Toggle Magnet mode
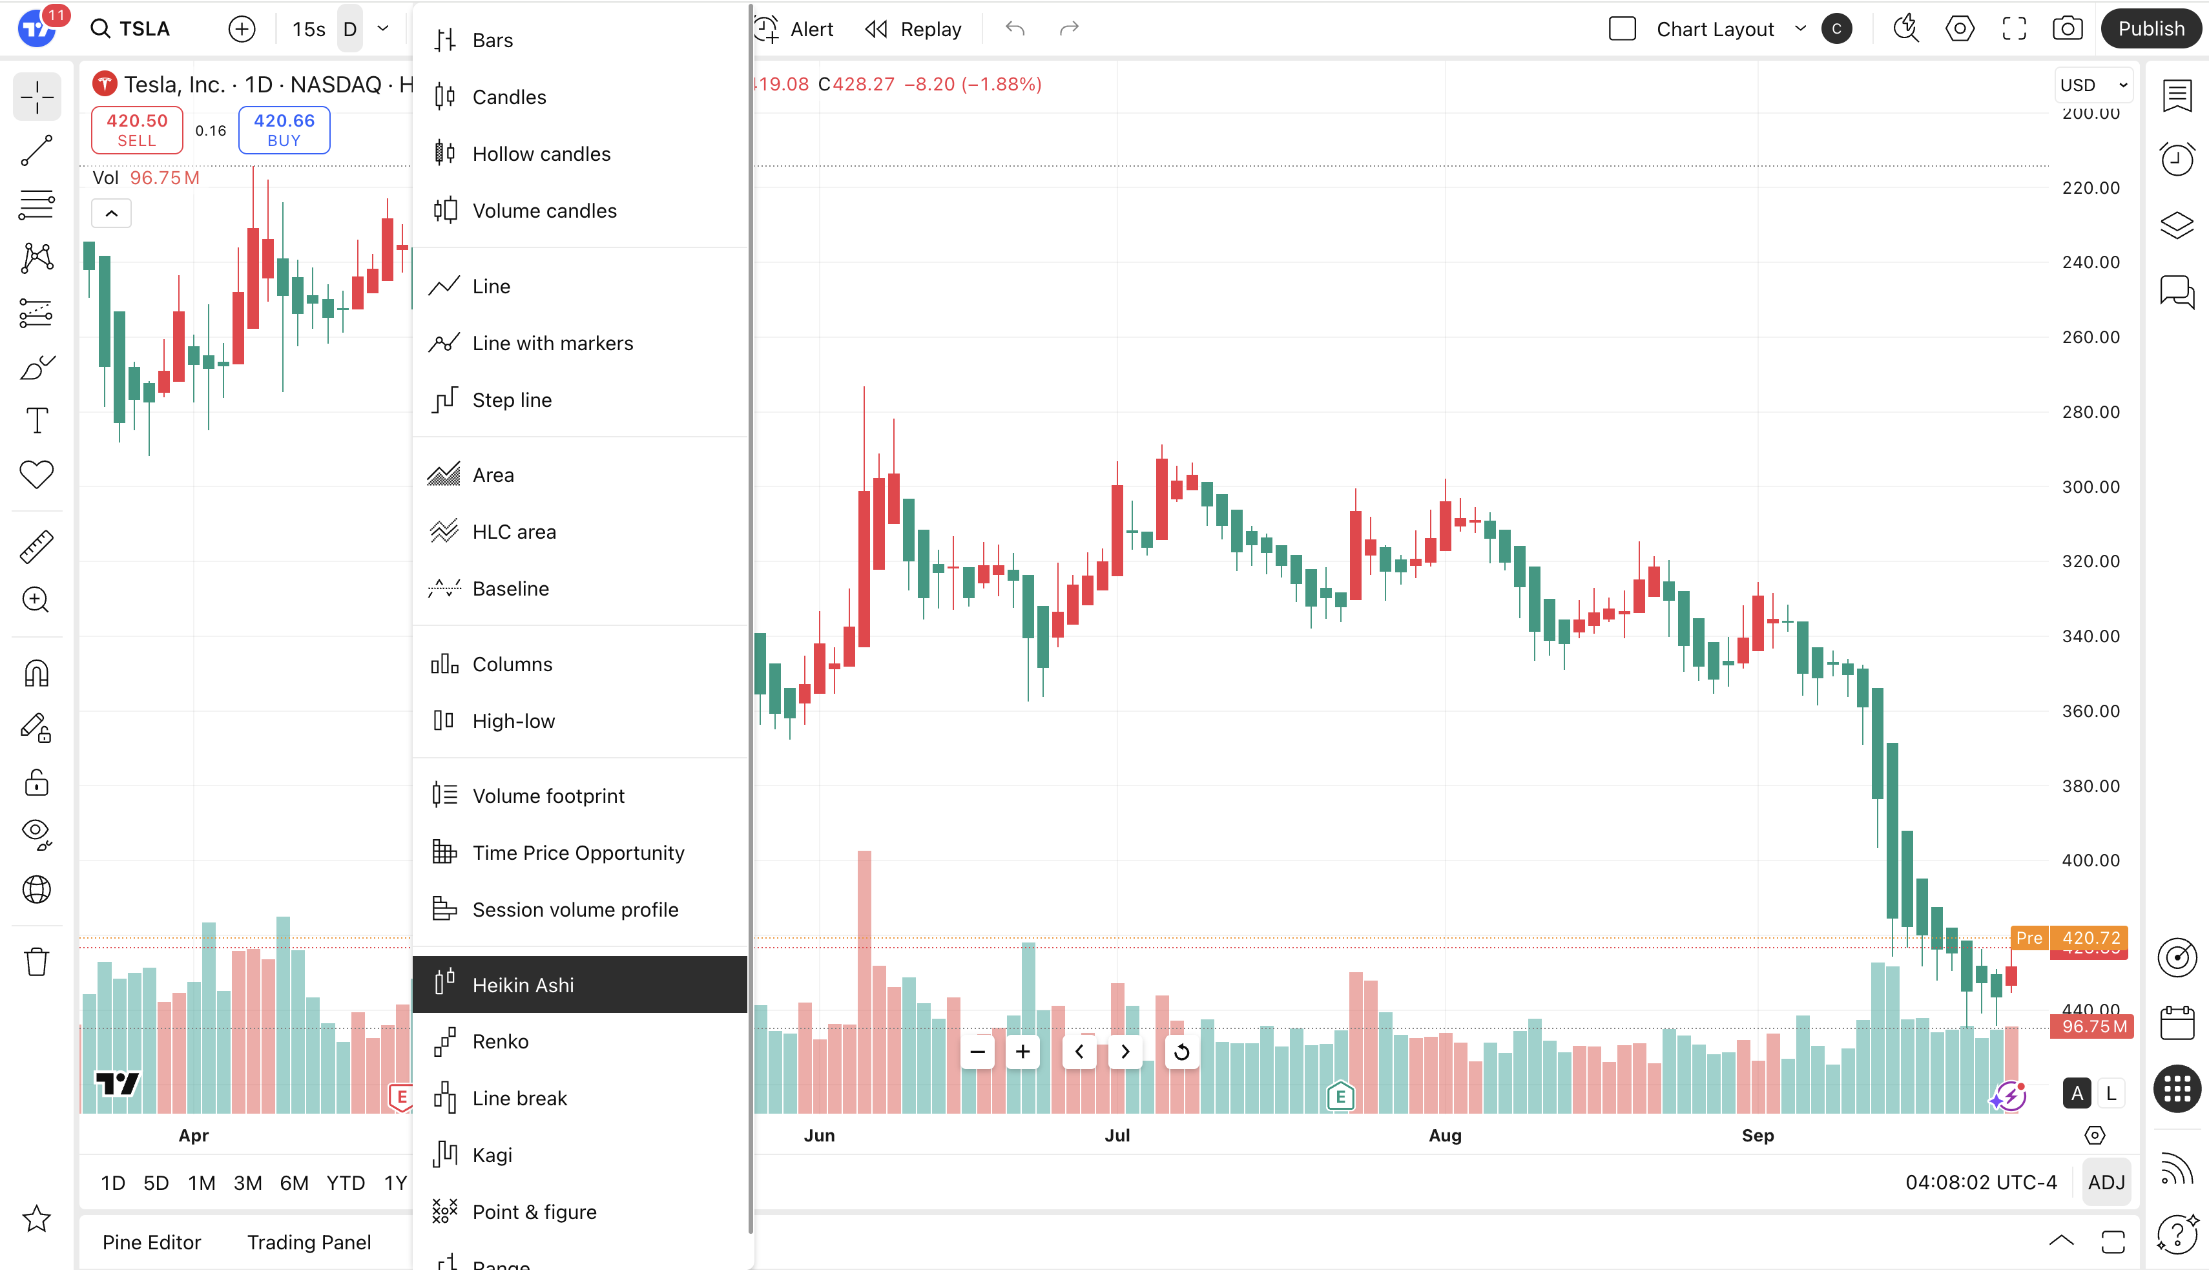Screen dimensions: 2209x1270 (37, 672)
